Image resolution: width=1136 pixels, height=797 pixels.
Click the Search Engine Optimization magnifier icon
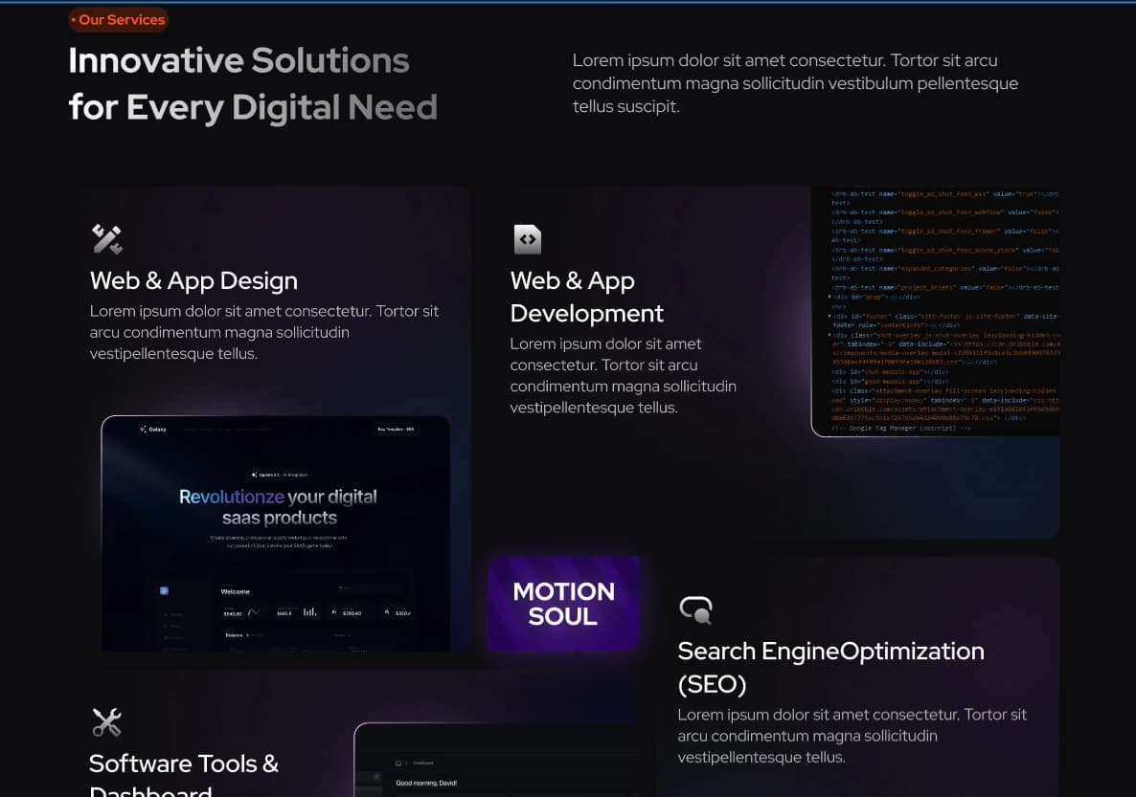pos(696,609)
